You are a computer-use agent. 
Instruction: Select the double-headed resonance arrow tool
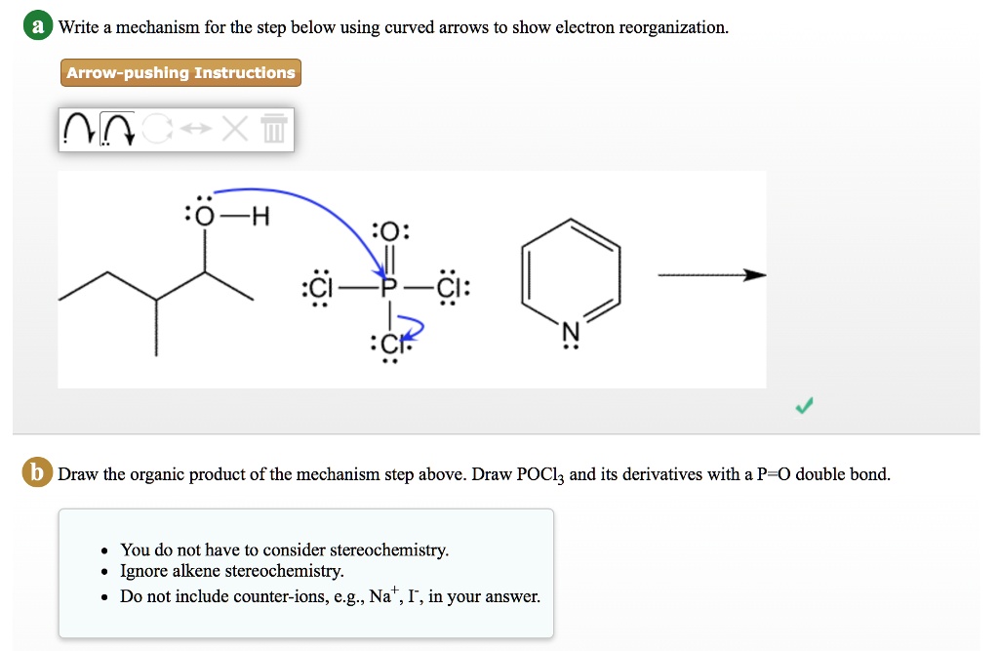[x=195, y=127]
